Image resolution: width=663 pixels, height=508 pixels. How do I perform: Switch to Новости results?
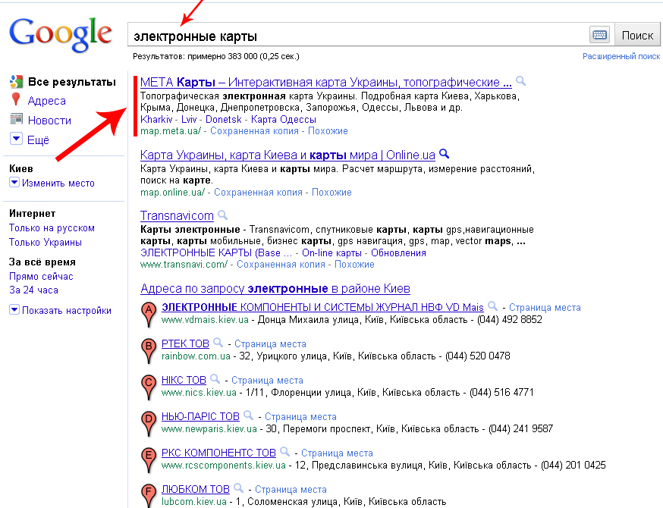(x=49, y=121)
